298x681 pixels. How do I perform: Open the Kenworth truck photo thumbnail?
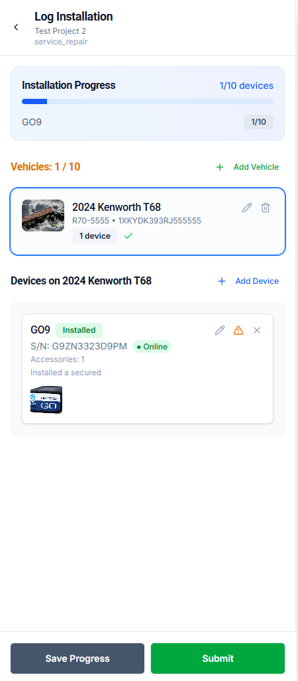[x=43, y=216]
